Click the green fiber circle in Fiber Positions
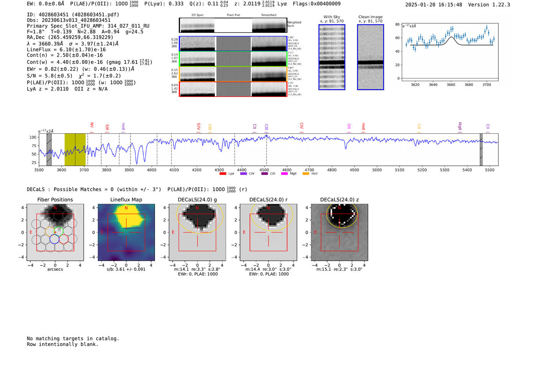The width and height of the screenshot is (537, 365). click(x=58, y=231)
